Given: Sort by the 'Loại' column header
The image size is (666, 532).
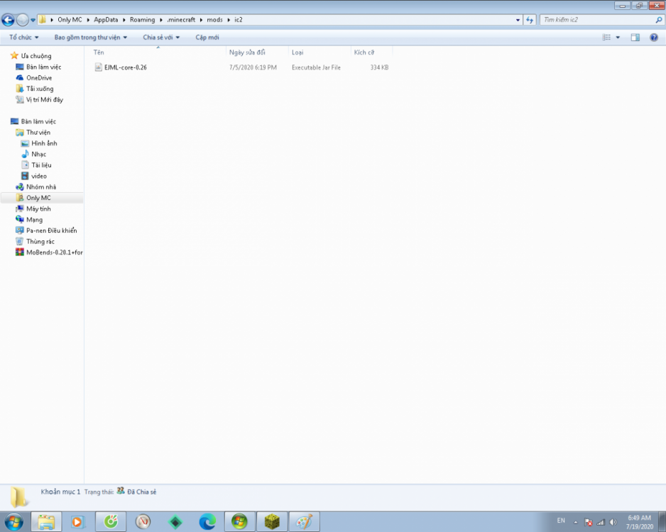Looking at the screenshot, I should 320,52.
